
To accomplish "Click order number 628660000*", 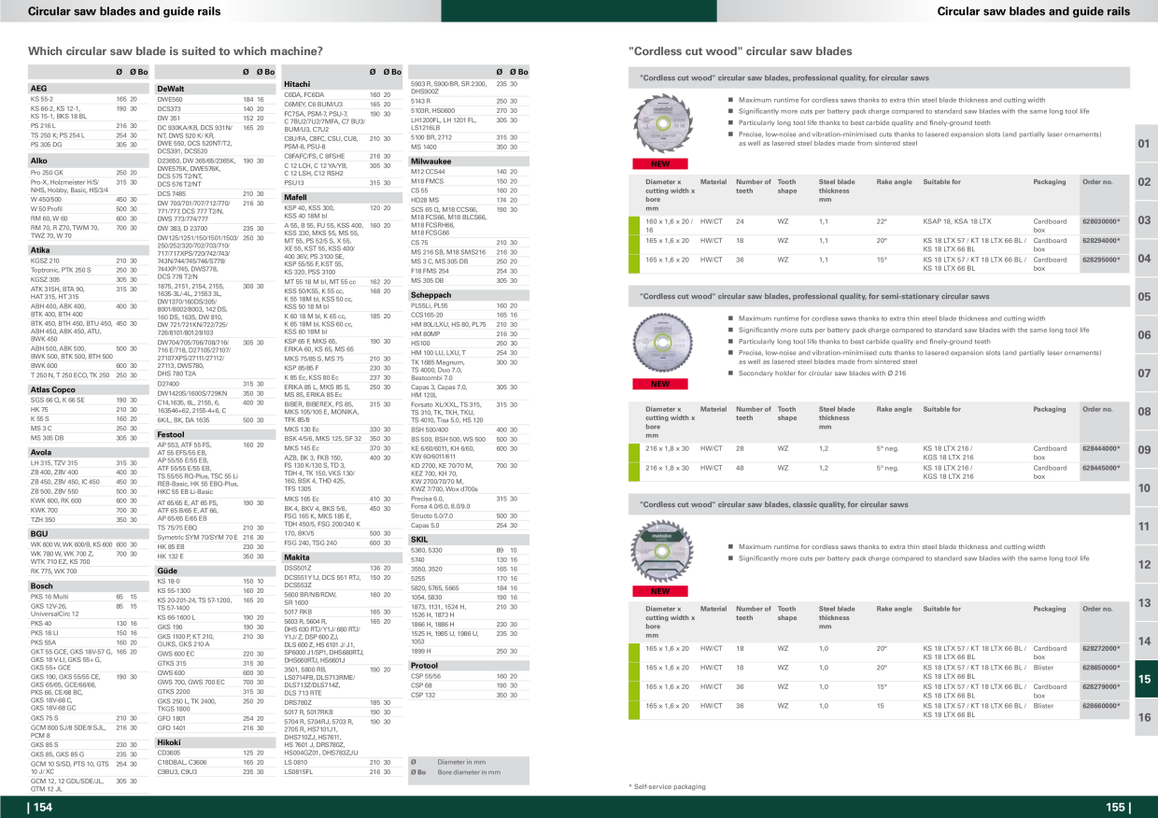I will pyautogui.click(x=1100, y=706).
